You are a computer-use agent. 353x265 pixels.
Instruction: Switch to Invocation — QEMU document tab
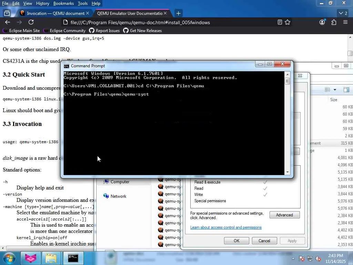(x=53, y=13)
